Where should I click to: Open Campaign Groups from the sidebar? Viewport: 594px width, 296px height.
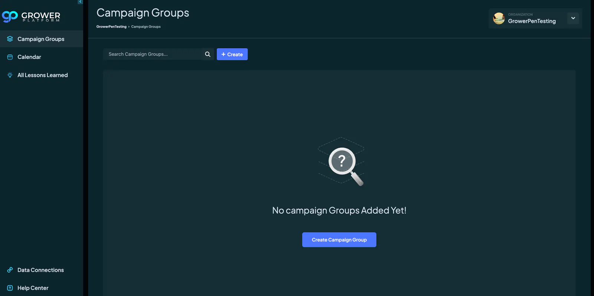(42, 39)
